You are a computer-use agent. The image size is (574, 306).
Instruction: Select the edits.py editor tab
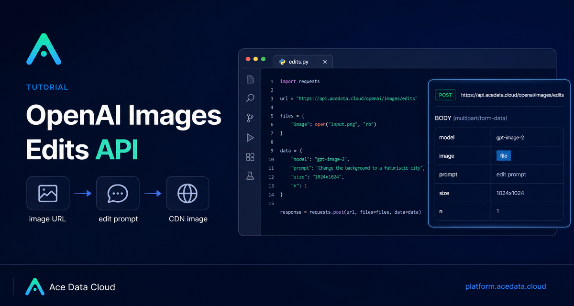pos(303,62)
